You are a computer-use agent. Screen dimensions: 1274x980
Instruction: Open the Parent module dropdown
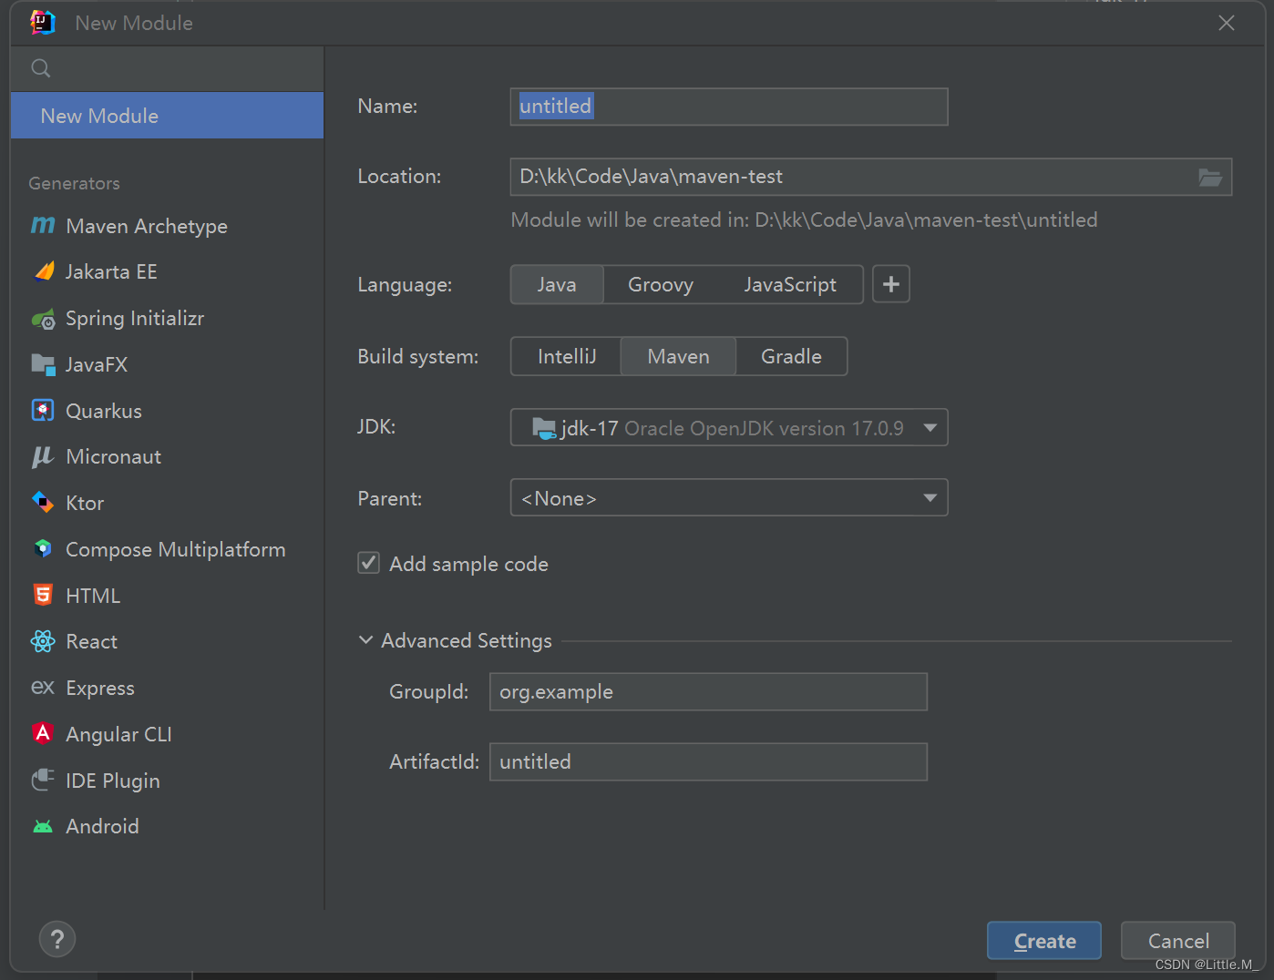click(729, 497)
